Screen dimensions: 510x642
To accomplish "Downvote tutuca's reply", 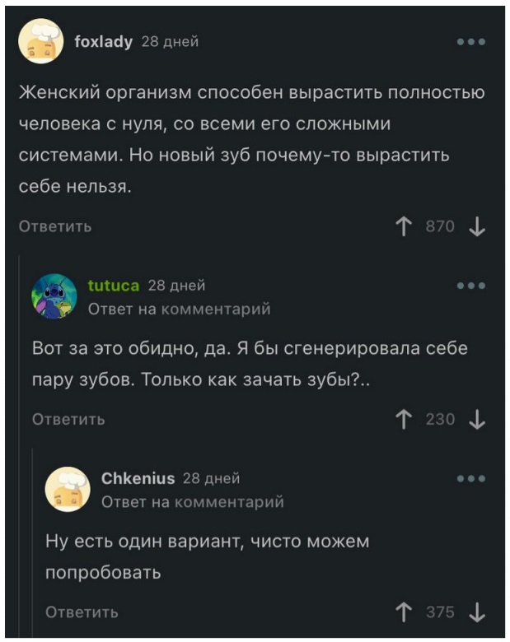I will coord(475,420).
